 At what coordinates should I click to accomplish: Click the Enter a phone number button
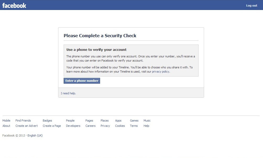(82, 81)
